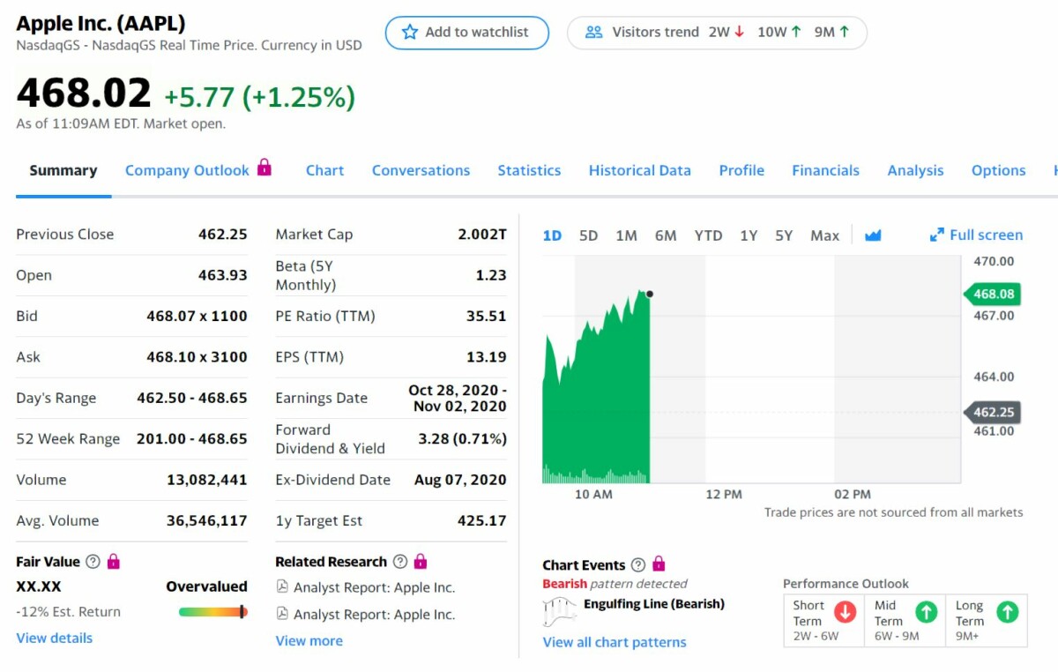Click the Full screen expand icon
Image resolution: width=1058 pixels, height=672 pixels.
tap(937, 235)
